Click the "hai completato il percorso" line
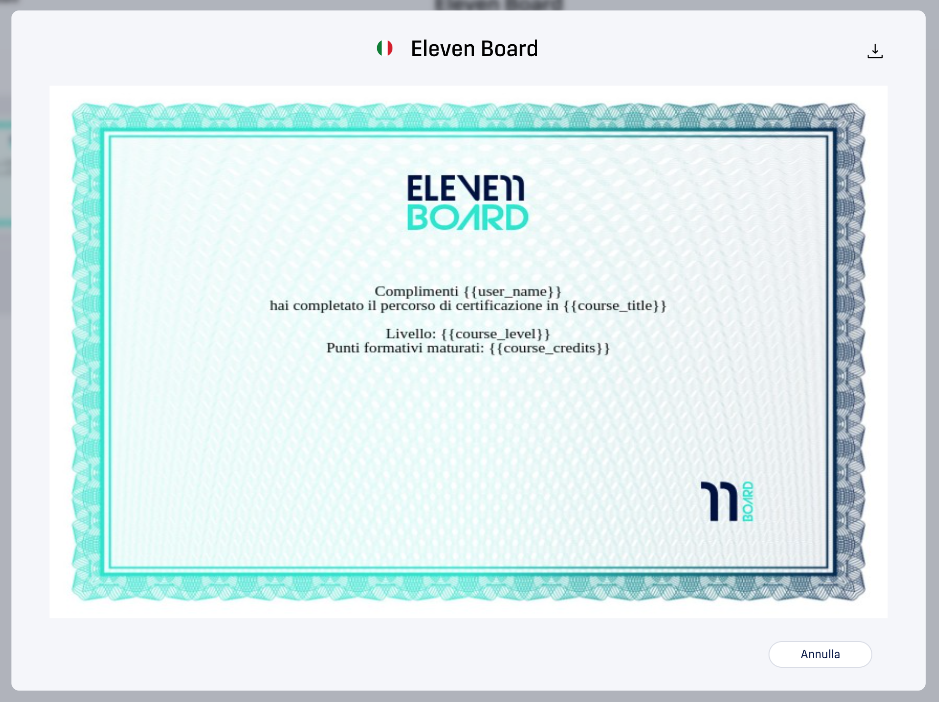 468,305
